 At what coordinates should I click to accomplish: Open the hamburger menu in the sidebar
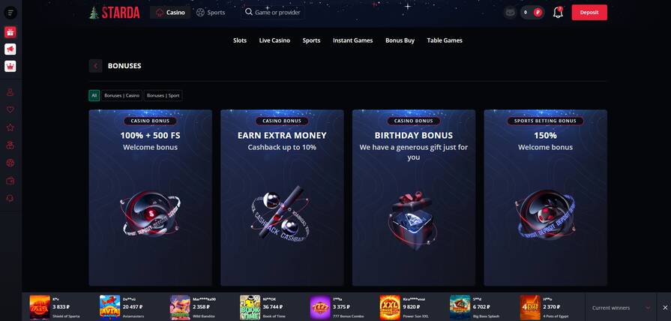tap(10, 13)
